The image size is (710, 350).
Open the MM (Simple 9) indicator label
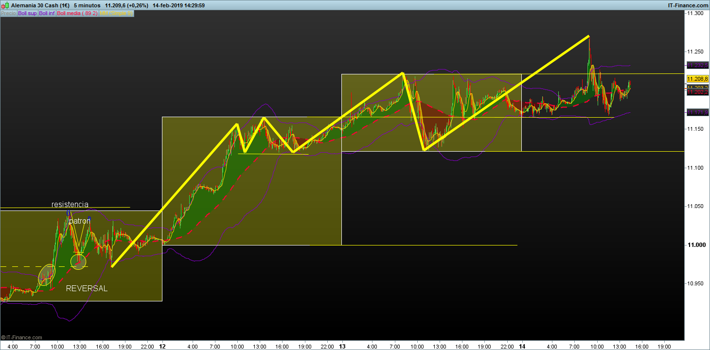coord(116,14)
